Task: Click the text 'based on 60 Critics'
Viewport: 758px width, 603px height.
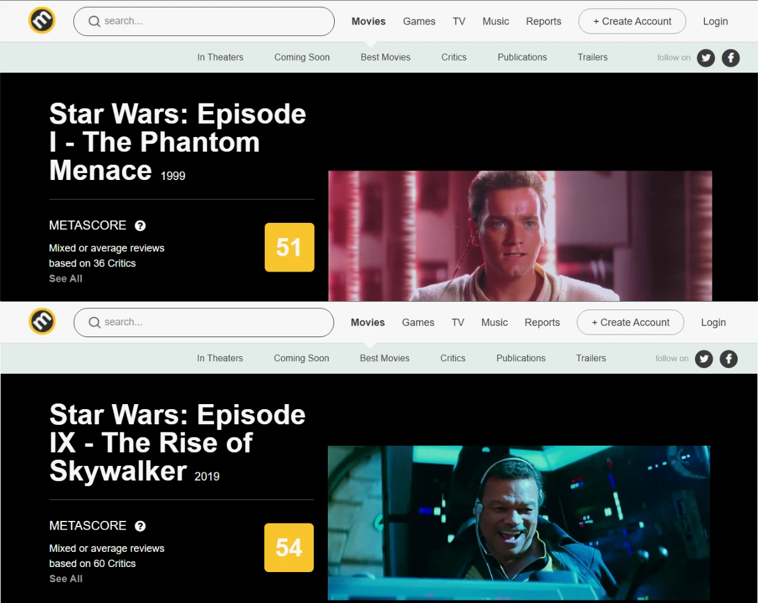Action: (92, 564)
